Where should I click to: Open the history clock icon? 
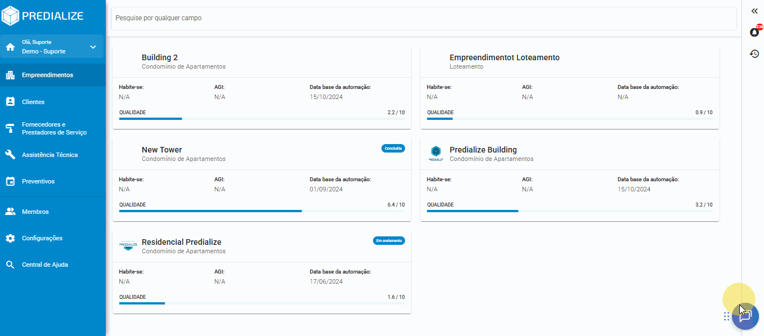pyautogui.click(x=754, y=54)
